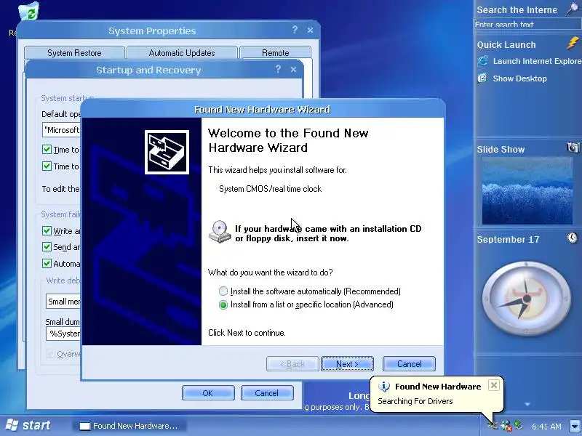Screen dimensions: 582x436
Task: Click the Slide Show picture thumbnail
Action: coord(527,190)
